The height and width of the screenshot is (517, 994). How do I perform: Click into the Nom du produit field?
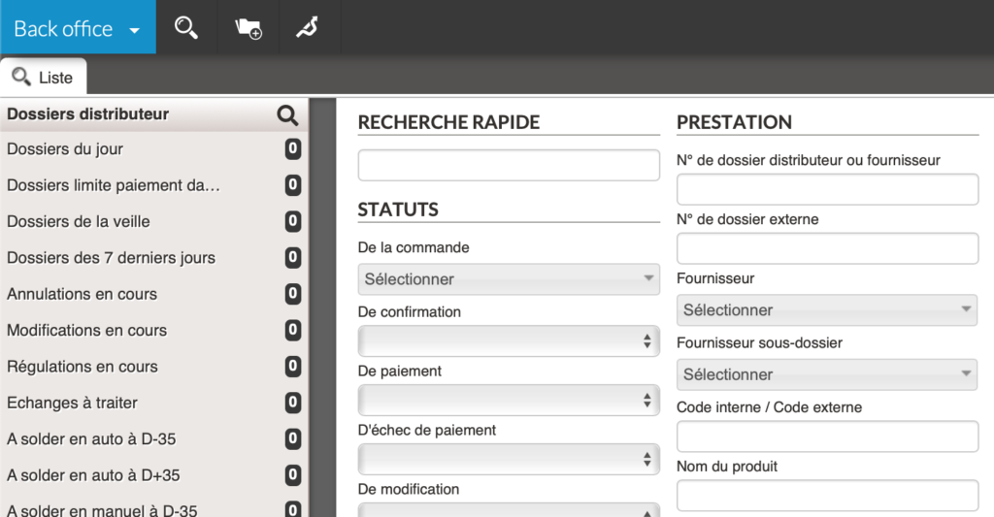point(827,496)
